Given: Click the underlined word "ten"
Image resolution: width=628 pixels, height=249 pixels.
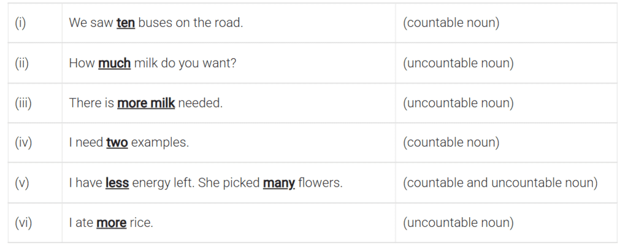Looking at the screenshot, I should 125,23.
